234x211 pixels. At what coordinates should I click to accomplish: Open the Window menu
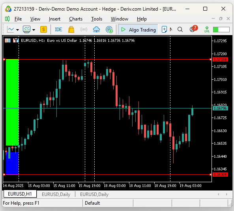(120, 19)
